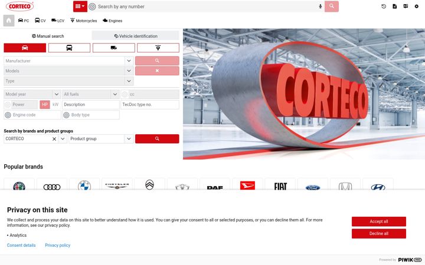The width and height of the screenshot is (425, 265).
Task: Click the Body type field
Action: 91,115
